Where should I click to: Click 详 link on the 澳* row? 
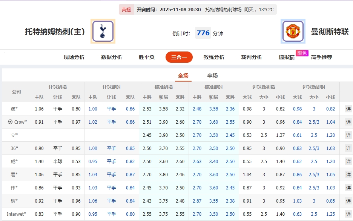[x=347, y=108]
